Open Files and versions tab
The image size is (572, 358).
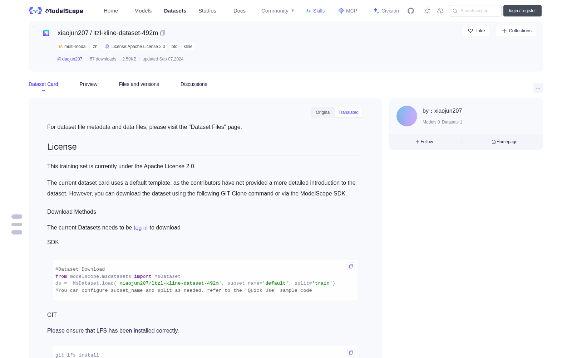pos(139,84)
